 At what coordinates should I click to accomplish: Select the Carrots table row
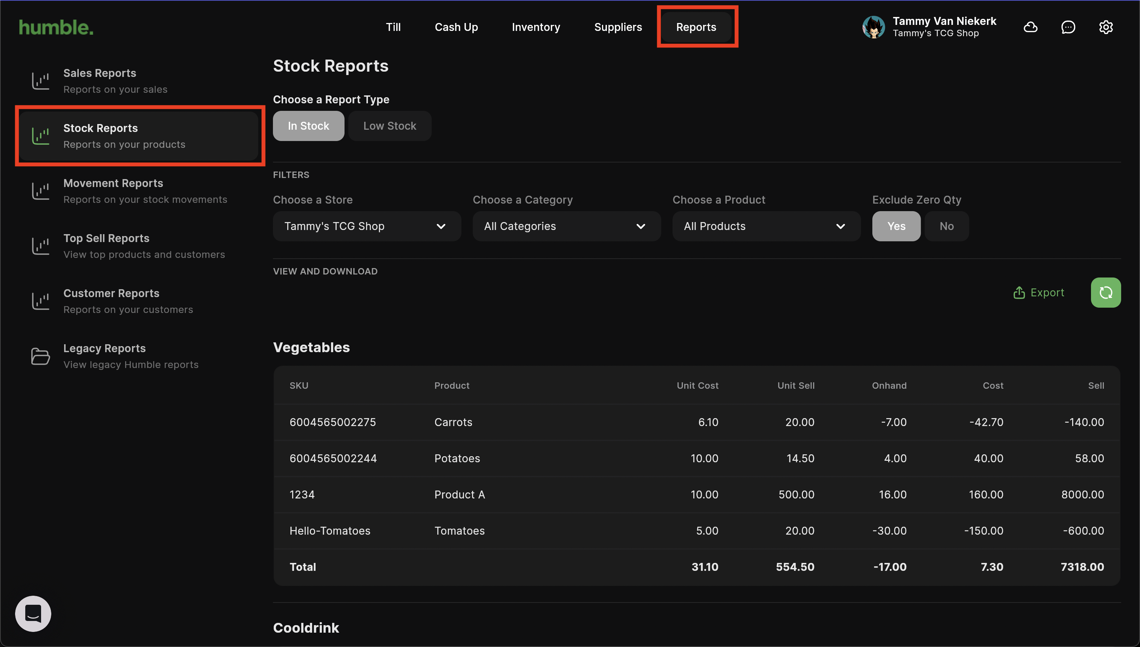click(696, 422)
